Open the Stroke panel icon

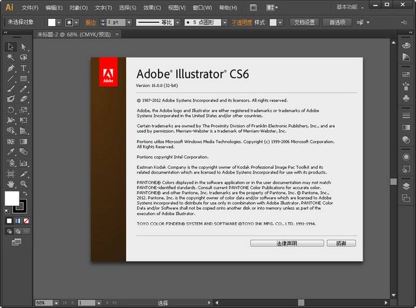[x=406, y=116]
